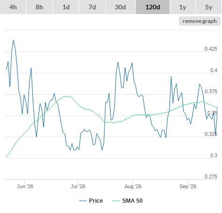The height and width of the screenshot is (213, 222).
Task: Click the remove graph button
Action: pyautogui.click(x=200, y=21)
